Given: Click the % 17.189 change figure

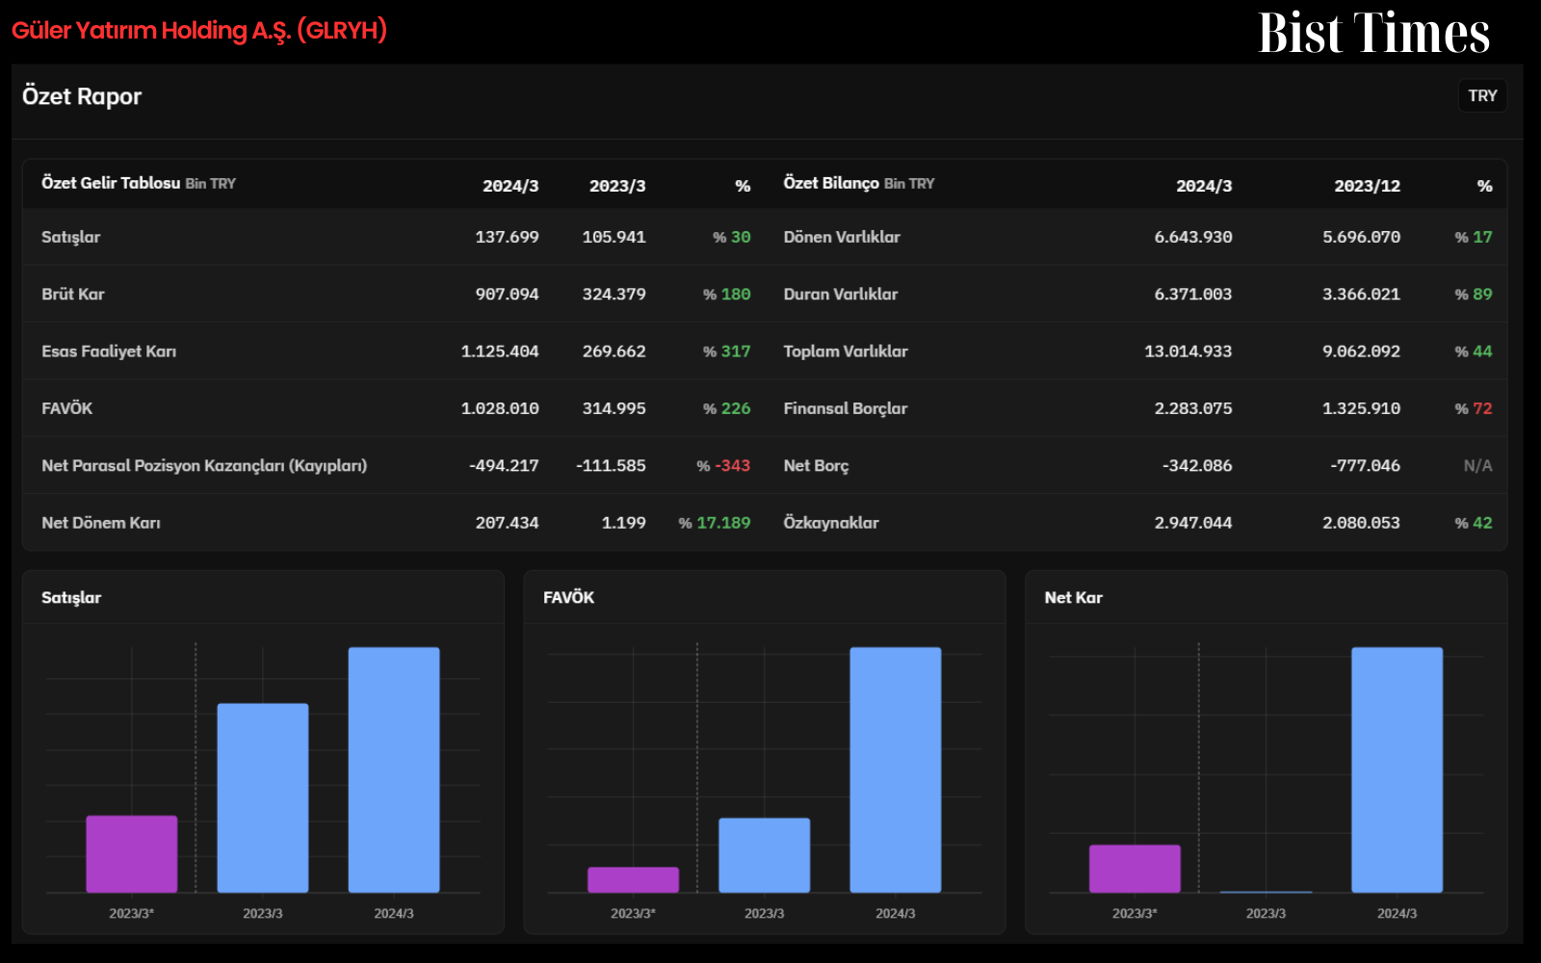Looking at the screenshot, I should click(715, 523).
